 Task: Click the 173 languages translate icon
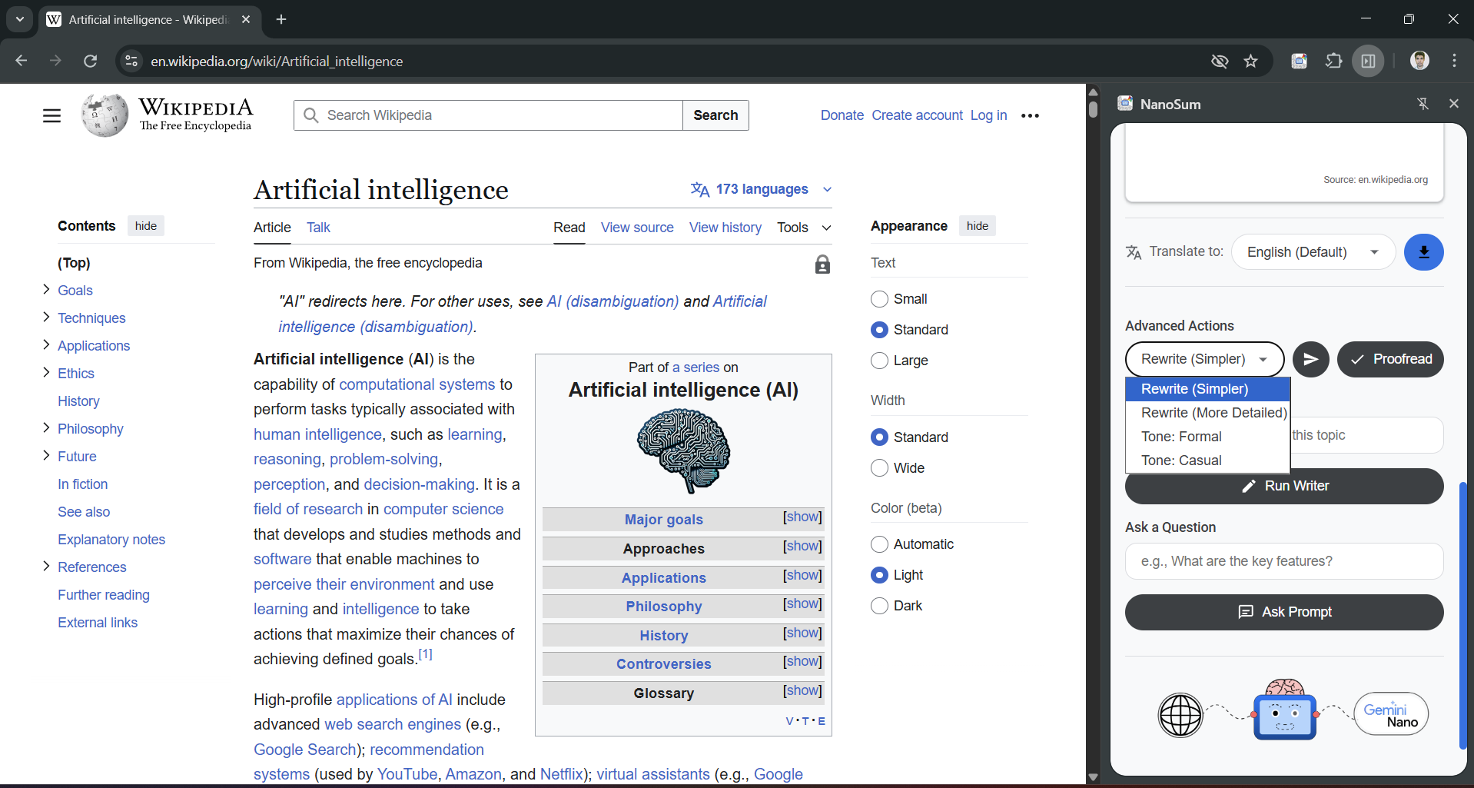pos(699,189)
